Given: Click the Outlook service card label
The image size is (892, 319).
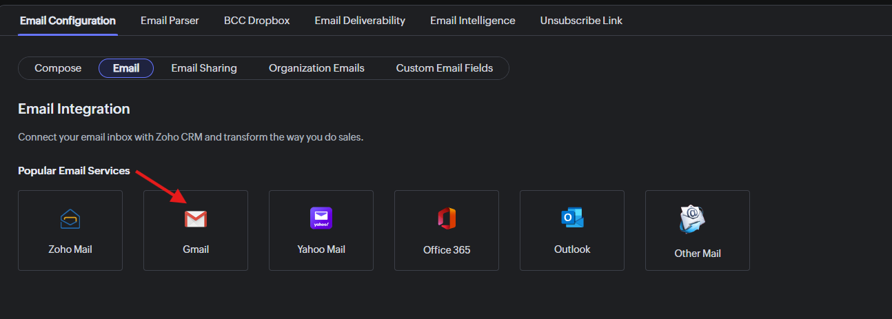Looking at the screenshot, I should 572,249.
